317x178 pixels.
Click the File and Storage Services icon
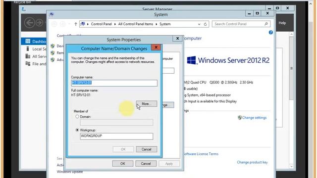click(x=28, y=64)
